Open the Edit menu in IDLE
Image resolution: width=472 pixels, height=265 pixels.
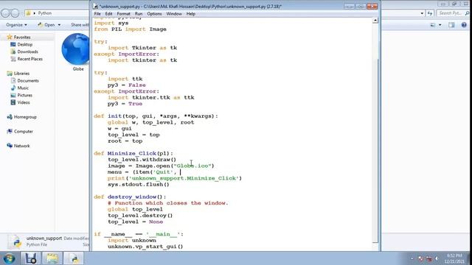[x=108, y=14]
